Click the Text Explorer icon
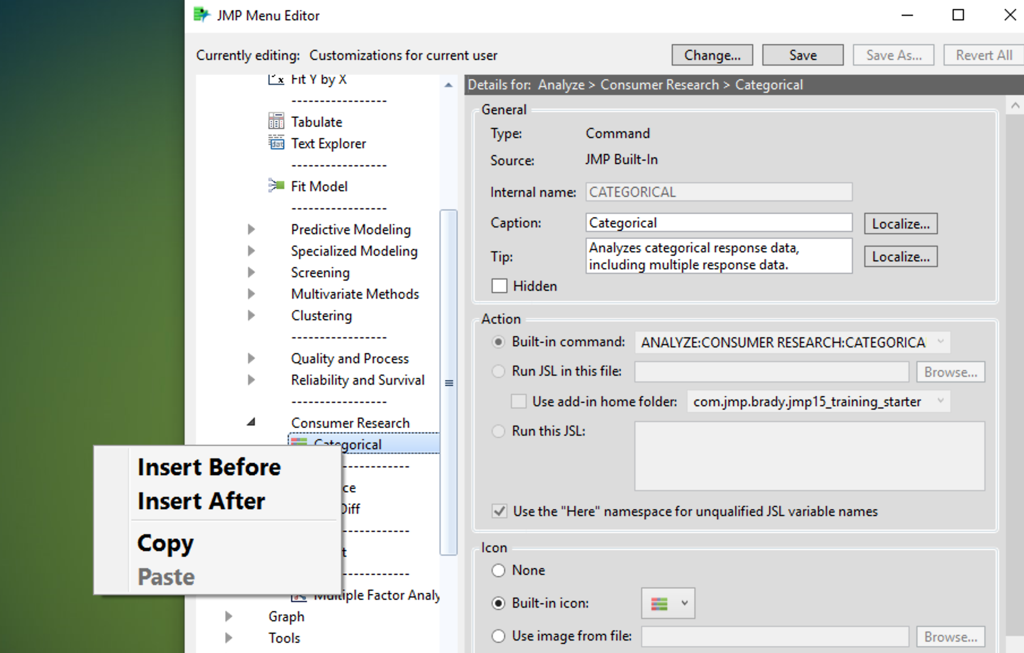Image resolution: width=1024 pixels, height=653 pixels. point(276,143)
